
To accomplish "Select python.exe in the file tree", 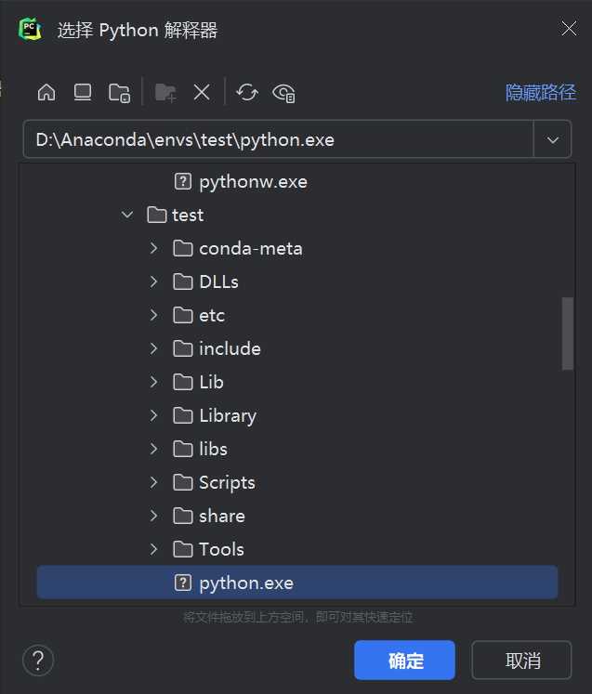I will pos(245,583).
